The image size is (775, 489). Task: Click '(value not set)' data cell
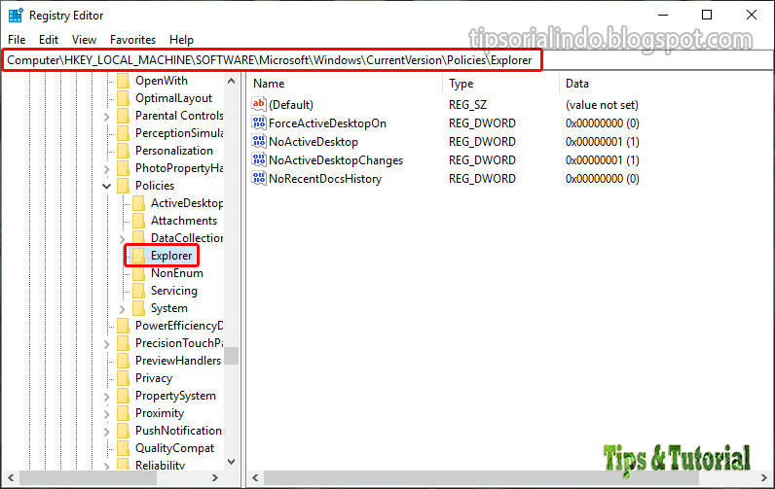pyautogui.click(x=602, y=105)
